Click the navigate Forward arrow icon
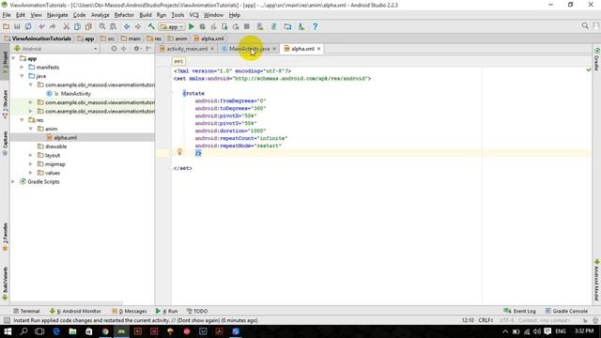601x338 pixels. coord(138,26)
